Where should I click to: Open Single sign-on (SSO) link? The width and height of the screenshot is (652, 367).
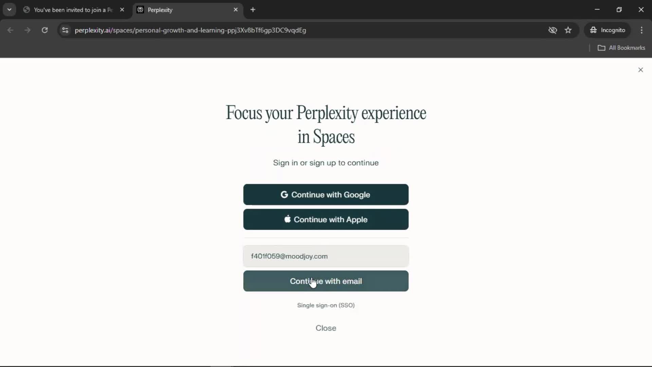tap(326, 305)
